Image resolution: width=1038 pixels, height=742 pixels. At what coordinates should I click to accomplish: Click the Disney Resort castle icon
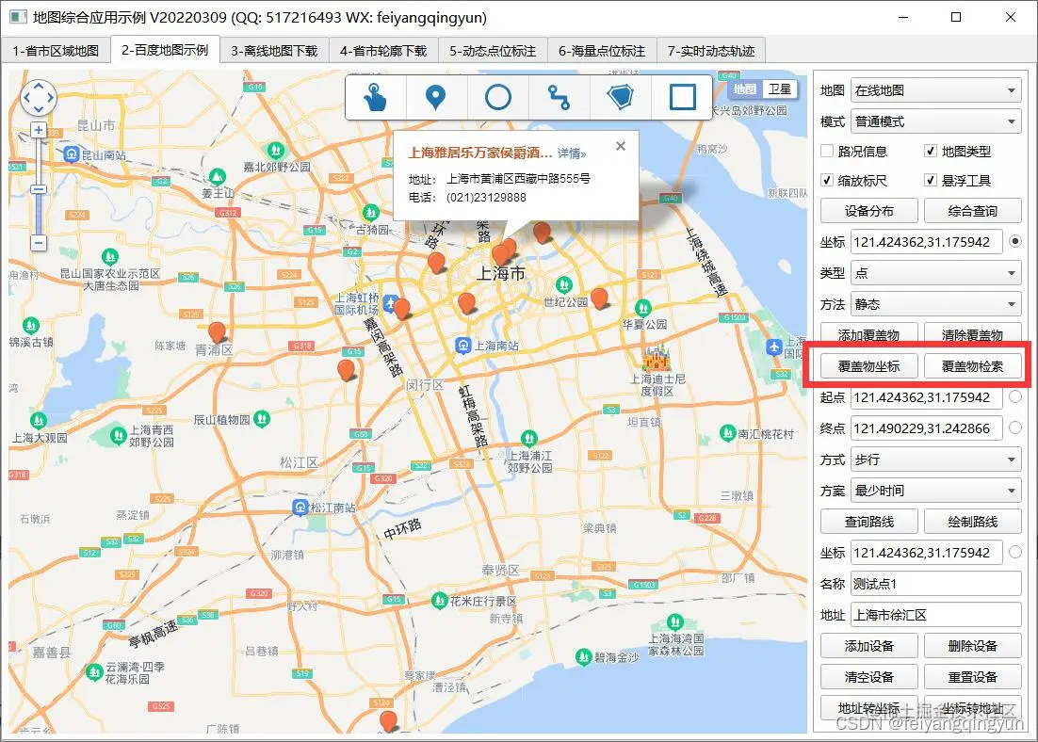[656, 359]
